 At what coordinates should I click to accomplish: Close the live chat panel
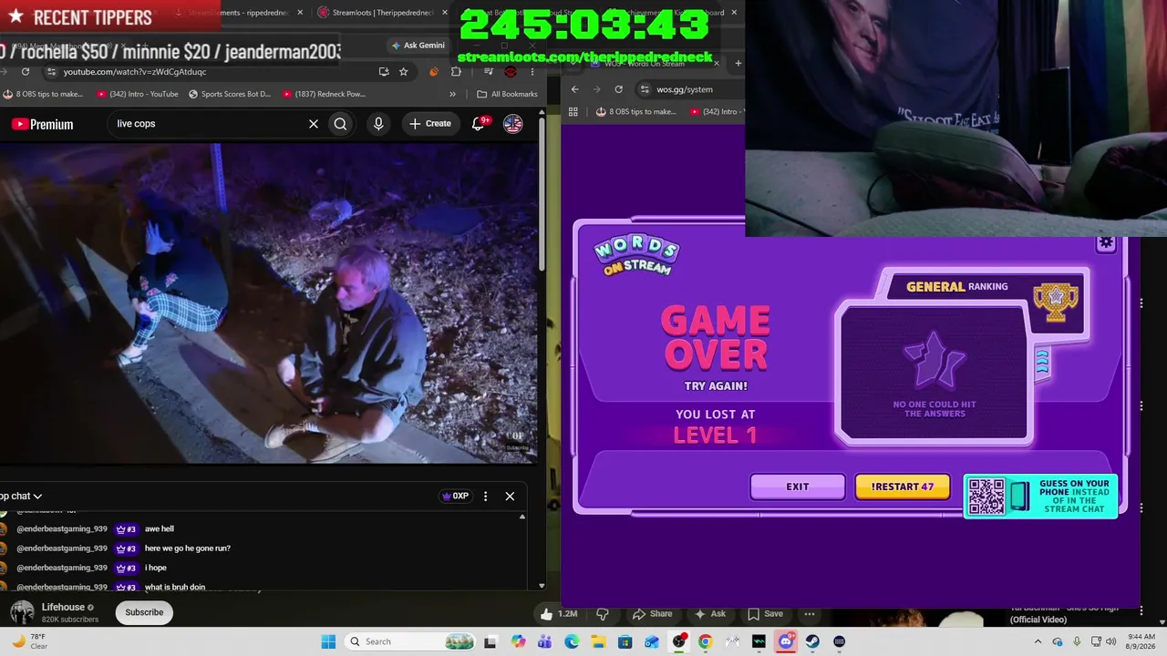tap(510, 497)
